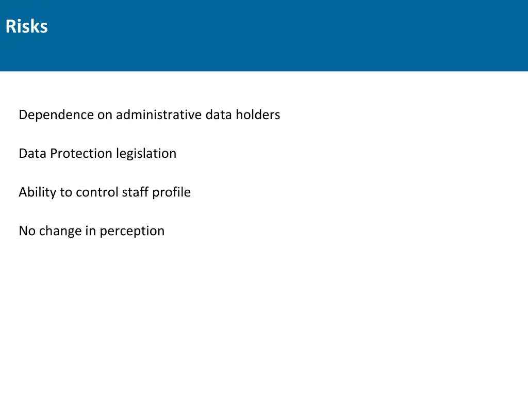Click the Risks slide title

tap(27, 26)
